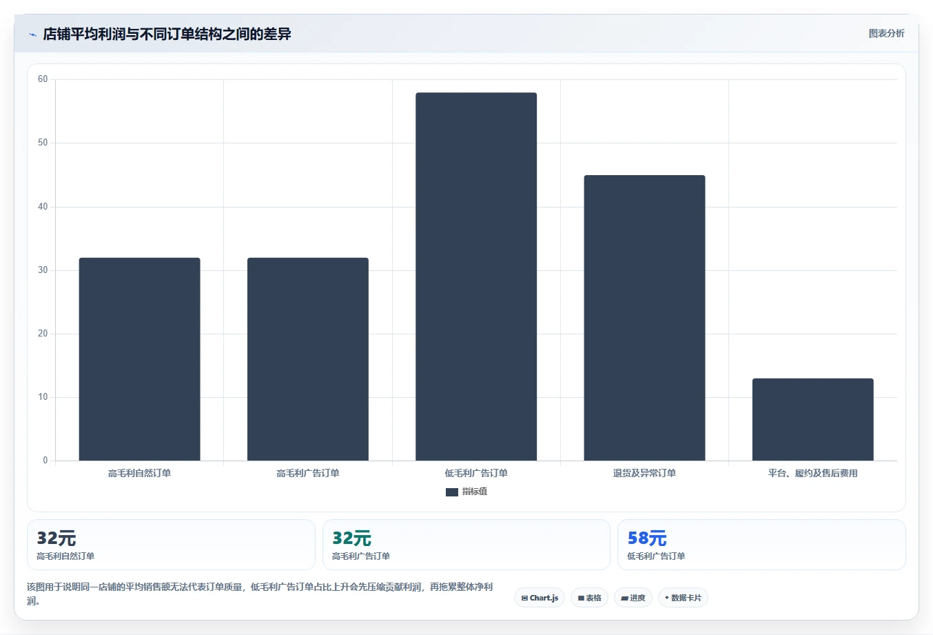Image resolution: width=933 pixels, height=635 pixels.
Task: Select the 进度 tag
Action: tap(633, 598)
